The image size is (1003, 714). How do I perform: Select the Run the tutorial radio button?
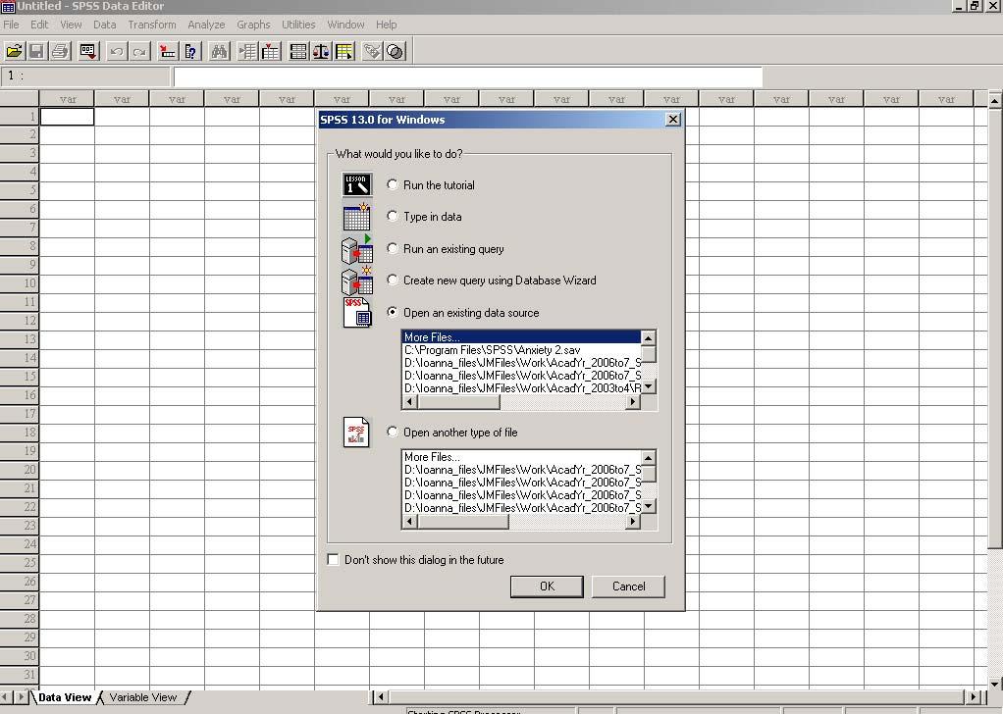[x=393, y=184]
